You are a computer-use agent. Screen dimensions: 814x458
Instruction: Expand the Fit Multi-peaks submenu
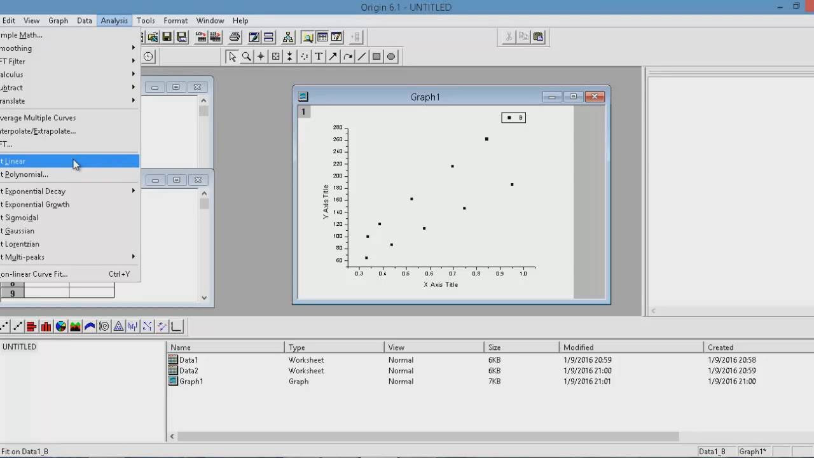pyautogui.click(x=69, y=257)
